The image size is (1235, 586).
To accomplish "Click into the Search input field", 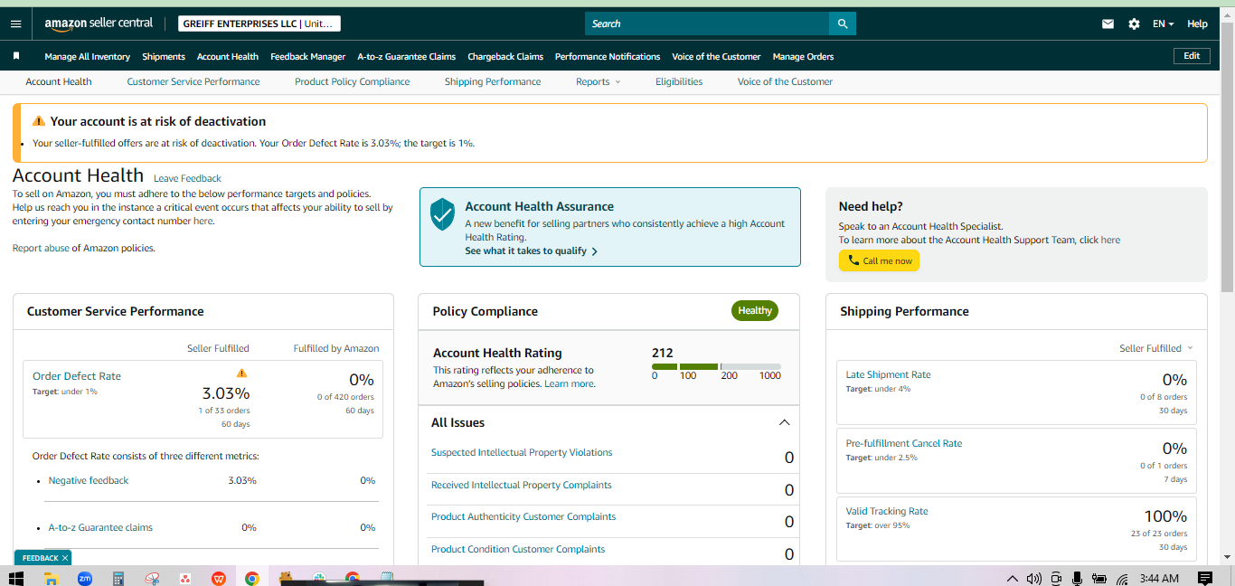I will pyautogui.click(x=707, y=24).
